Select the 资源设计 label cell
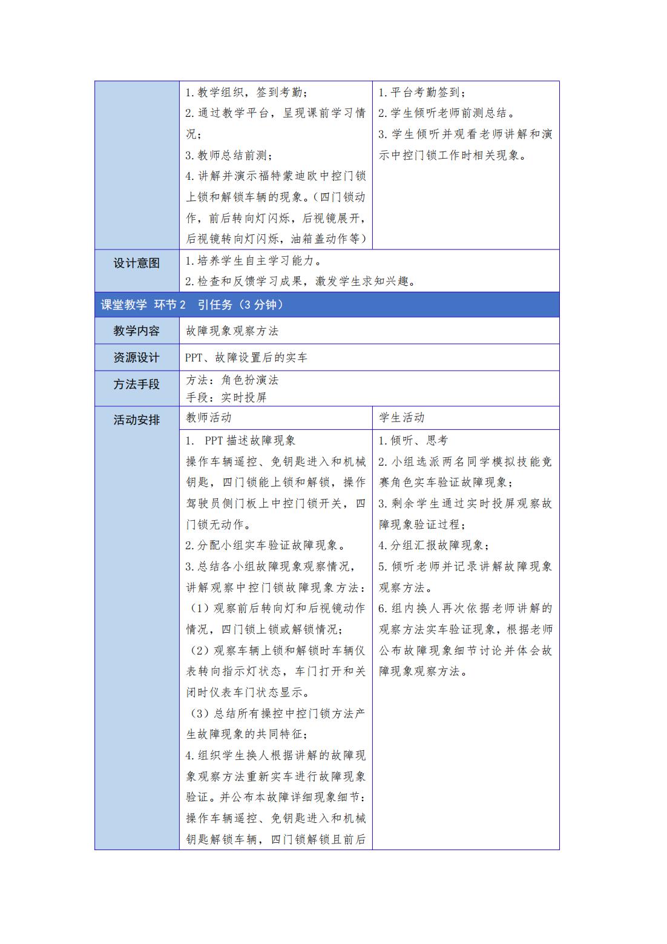This screenshot has width=667, height=944. 137,357
